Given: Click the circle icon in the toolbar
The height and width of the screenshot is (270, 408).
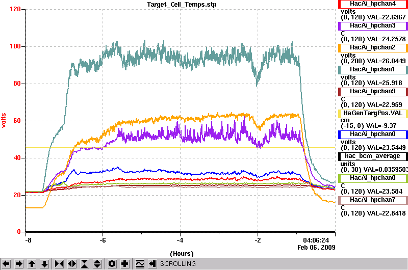Looking at the screenshot, I should [x=112, y=264].
